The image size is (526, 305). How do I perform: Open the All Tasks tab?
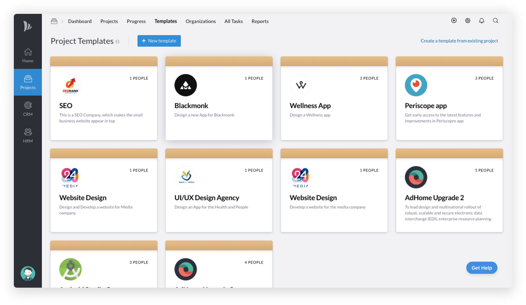pyautogui.click(x=234, y=21)
